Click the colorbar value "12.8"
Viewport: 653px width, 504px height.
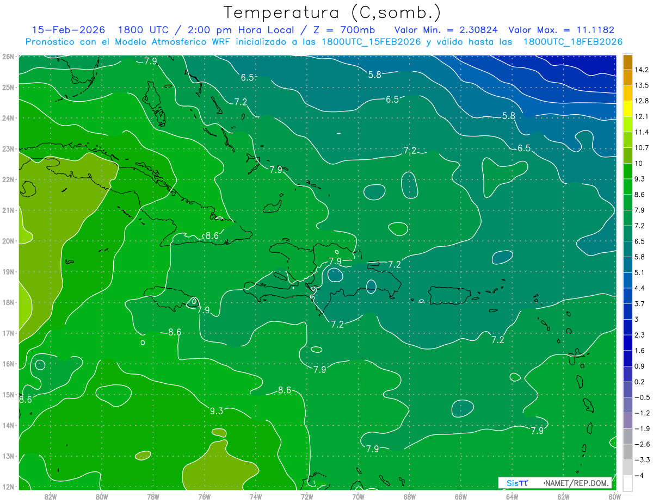click(642, 101)
